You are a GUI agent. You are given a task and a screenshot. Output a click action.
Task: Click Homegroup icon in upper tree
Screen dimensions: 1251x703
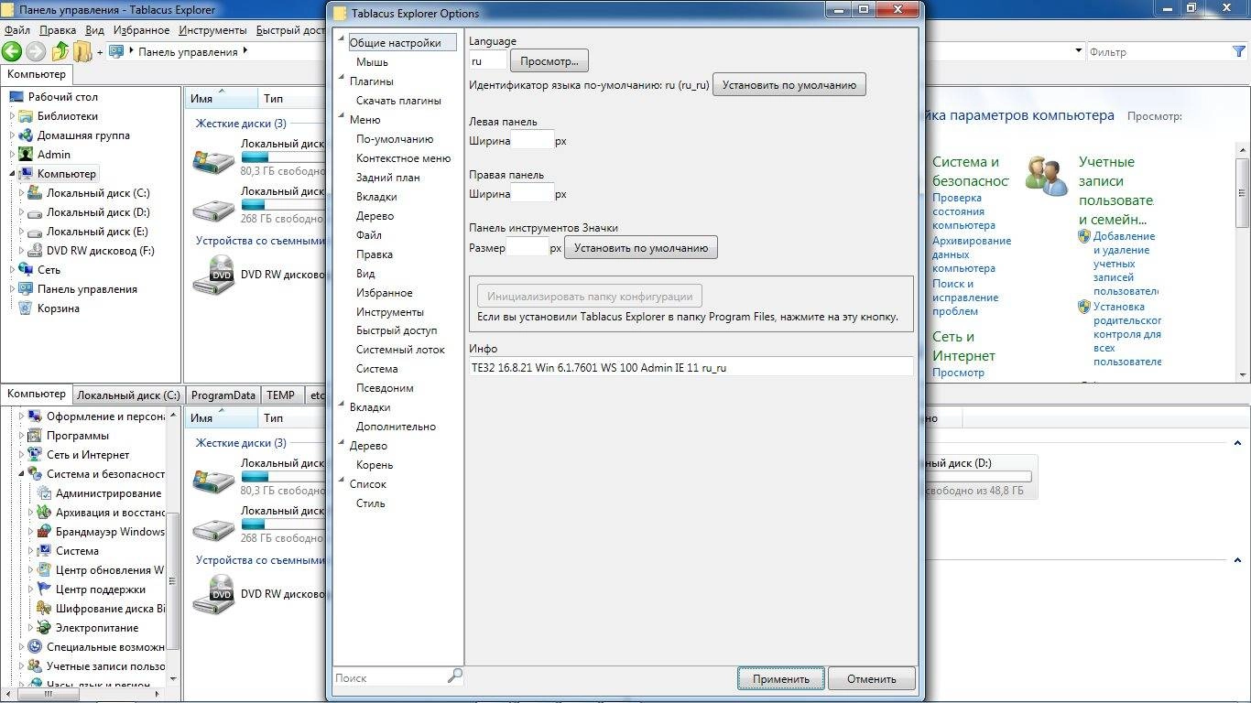27,135
